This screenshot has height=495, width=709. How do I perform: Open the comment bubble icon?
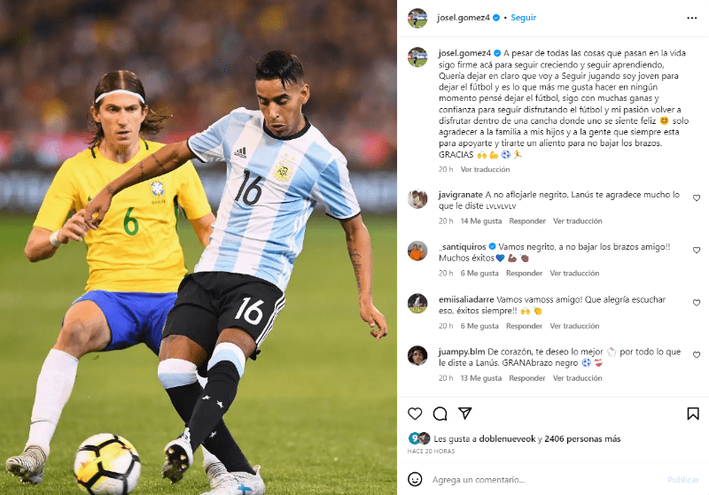(x=440, y=414)
